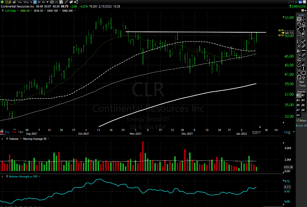
Task: Select the pointer/select-box drawing tool
Action: coord(299,19)
